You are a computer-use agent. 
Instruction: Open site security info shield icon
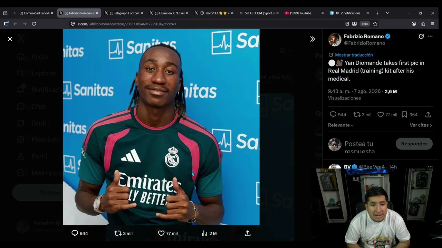point(73,24)
